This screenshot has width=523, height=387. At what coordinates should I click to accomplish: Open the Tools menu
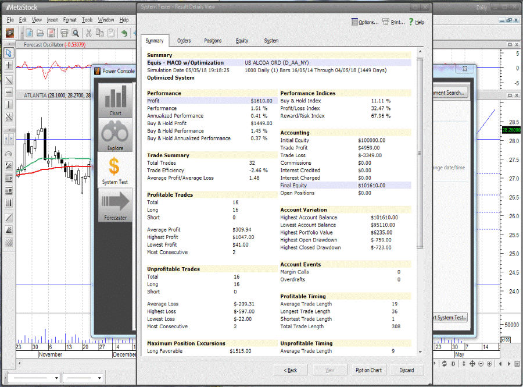(x=87, y=20)
